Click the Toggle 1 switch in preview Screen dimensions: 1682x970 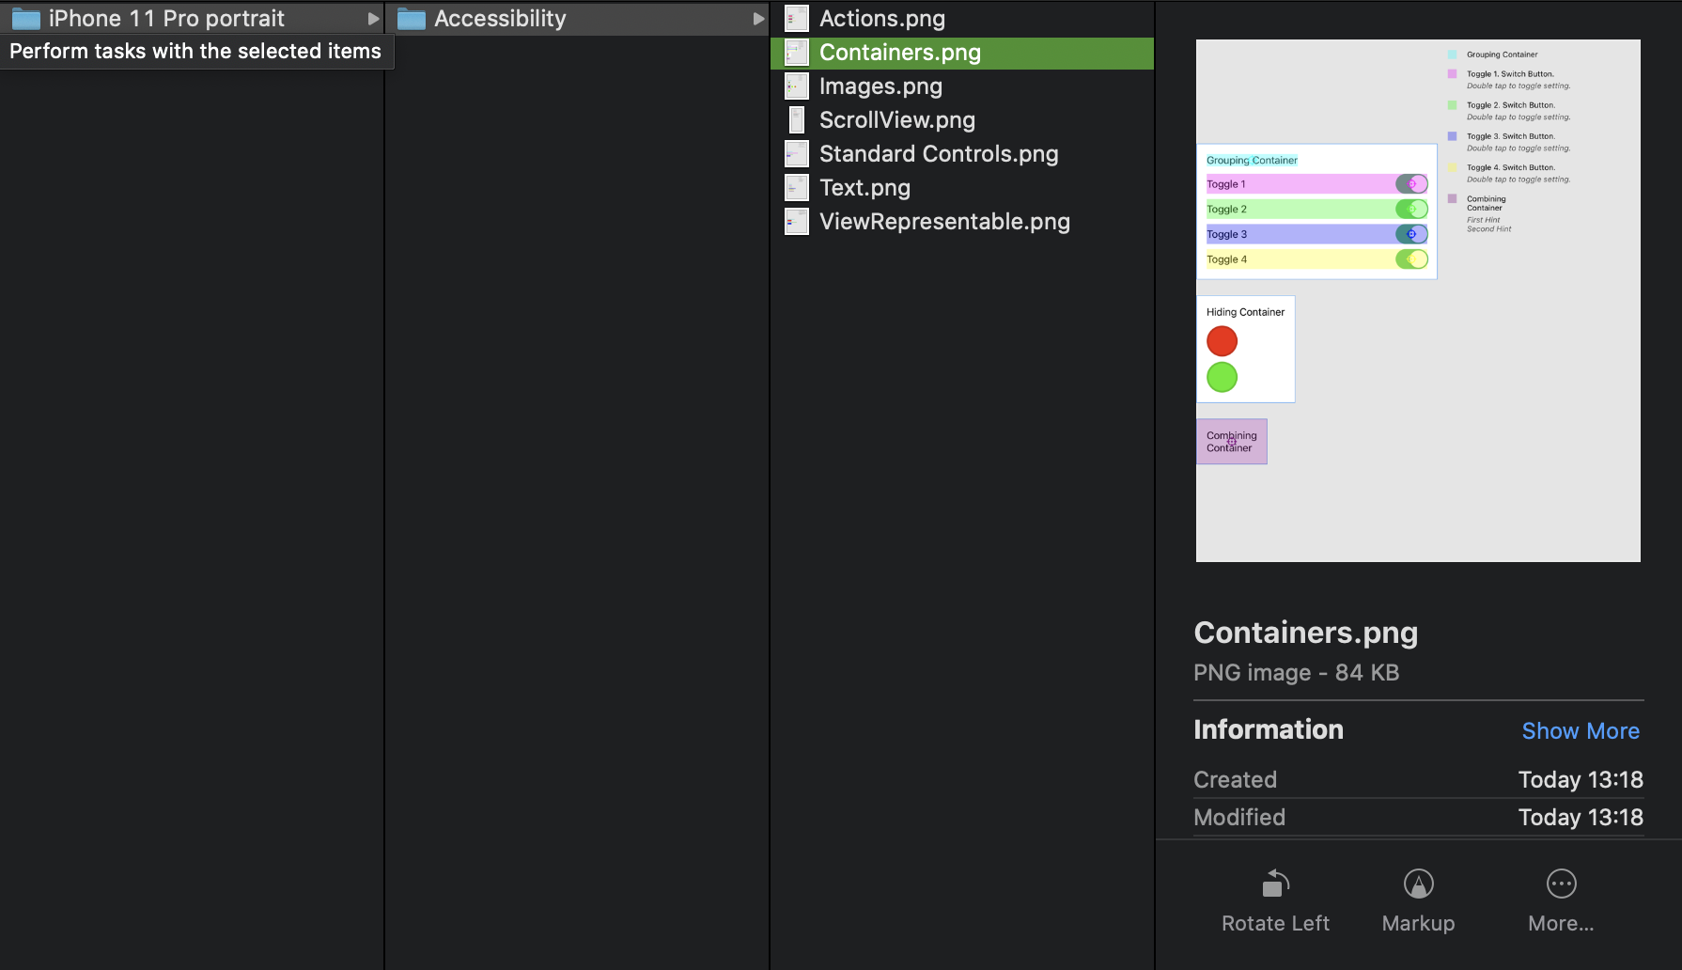1410,184
